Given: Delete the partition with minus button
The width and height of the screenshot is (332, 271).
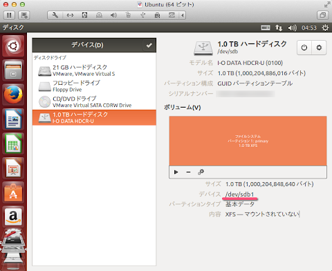Looking at the screenshot, I should coord(188,172).
